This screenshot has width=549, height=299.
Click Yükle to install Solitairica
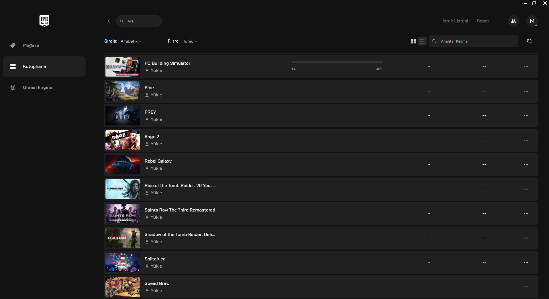154,266
